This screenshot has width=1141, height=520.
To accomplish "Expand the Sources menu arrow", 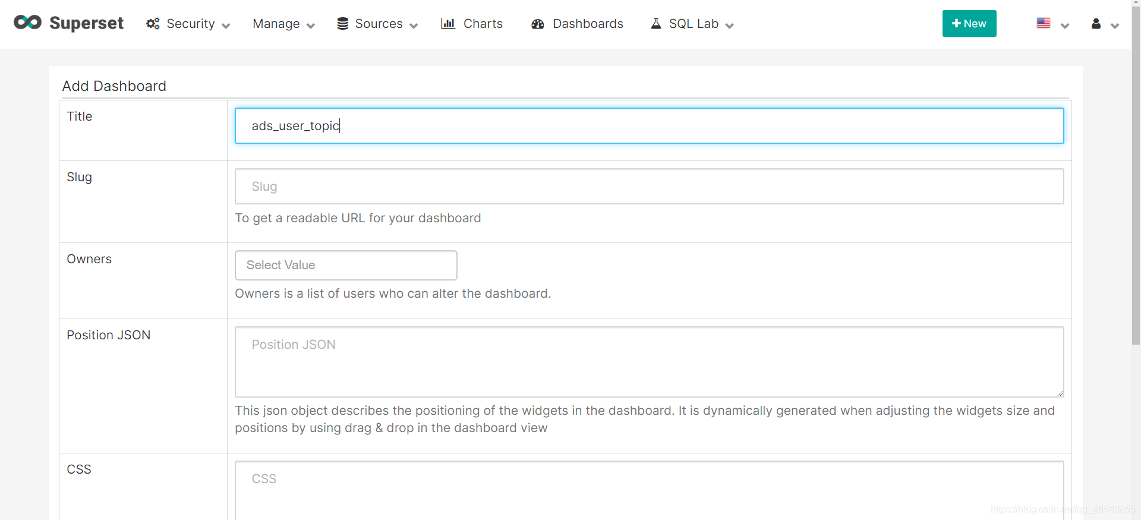I will click(414, 26).
